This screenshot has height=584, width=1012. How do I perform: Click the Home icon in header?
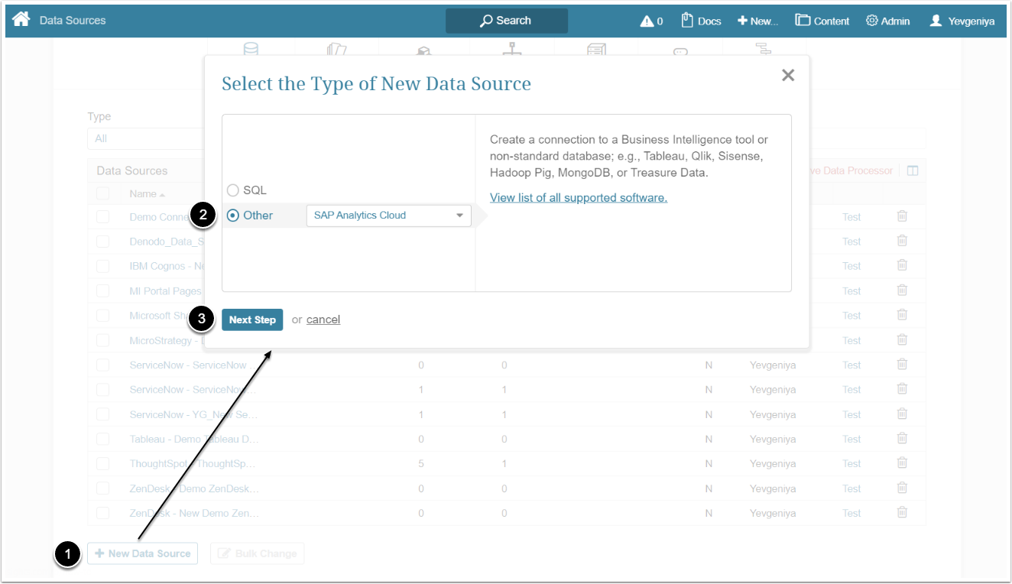pyautogui.click(x=21, y=20)
